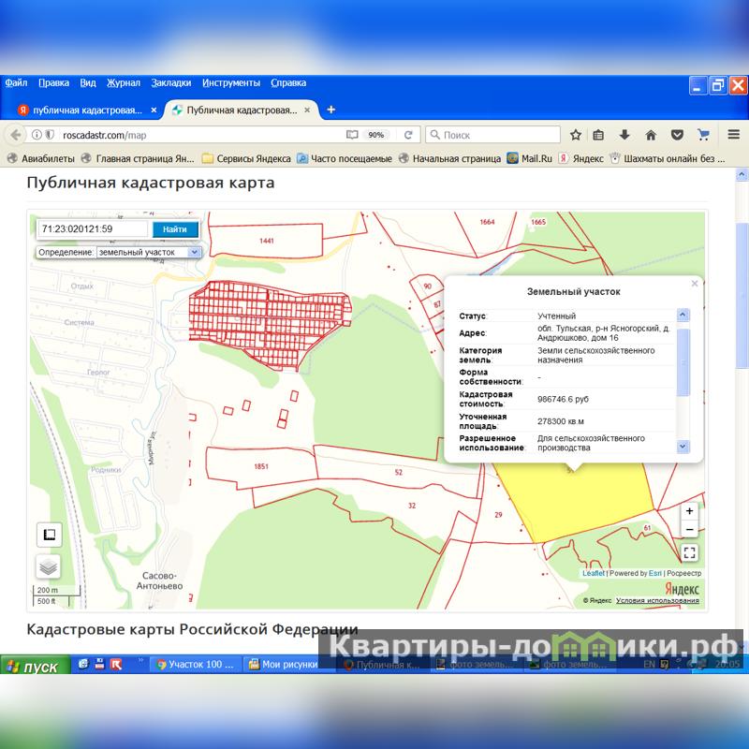
Task: Open the Firefox hamburger menu
Action: pos(729,135)
